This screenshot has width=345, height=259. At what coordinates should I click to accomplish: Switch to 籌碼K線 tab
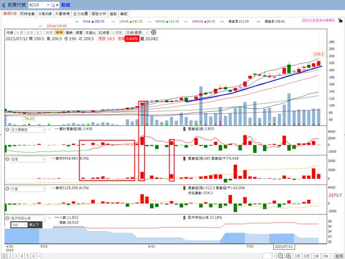tap(10, 13)
